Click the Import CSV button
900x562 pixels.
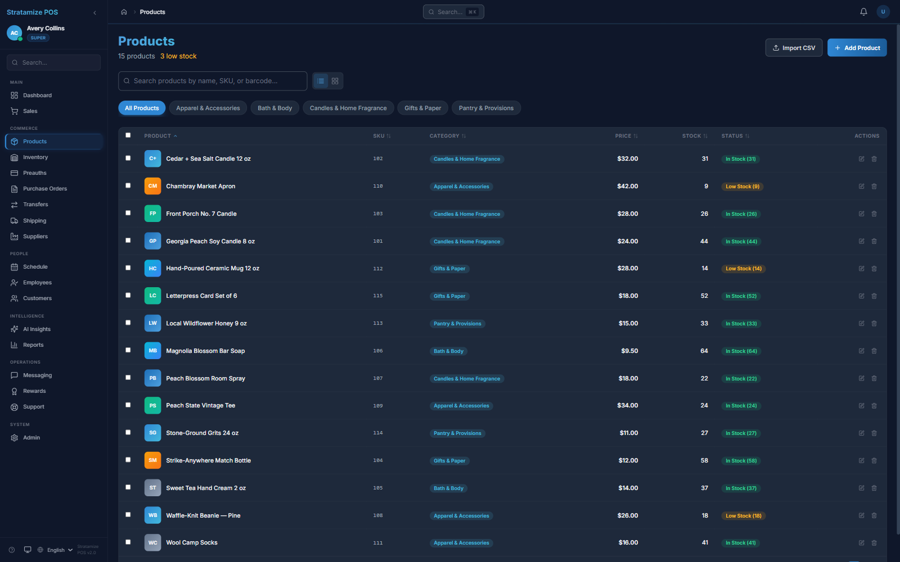[x=794, y=48]
